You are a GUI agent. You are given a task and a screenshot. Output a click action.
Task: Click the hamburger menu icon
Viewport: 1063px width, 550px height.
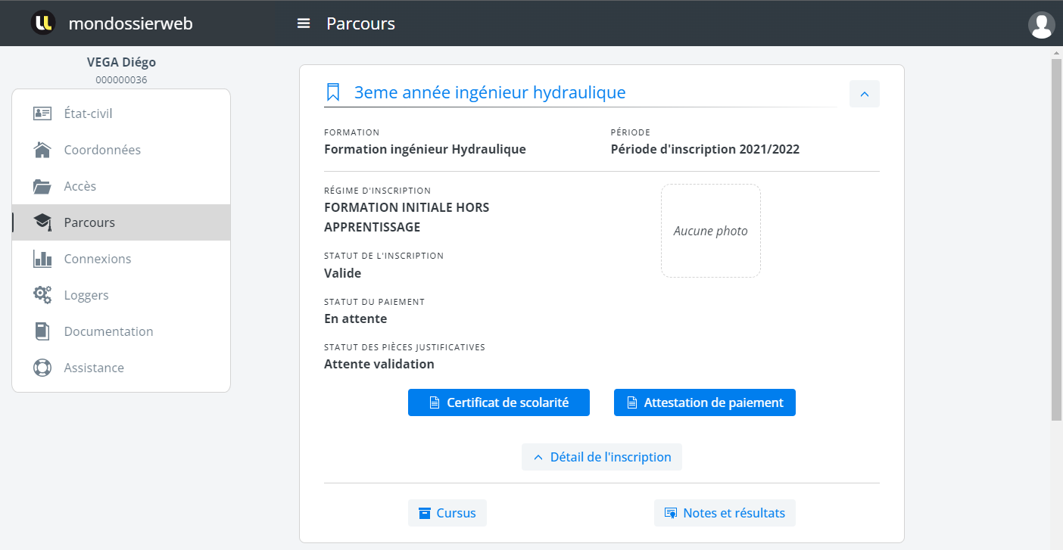pyautogui.click(x=304, y=23)
